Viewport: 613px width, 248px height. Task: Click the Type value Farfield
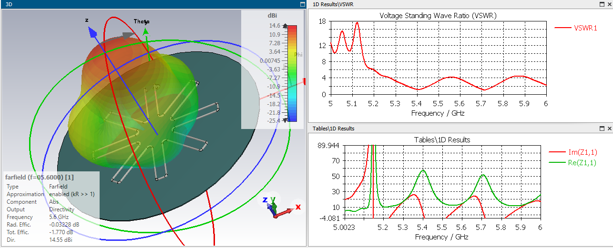[x=58, y=187]
